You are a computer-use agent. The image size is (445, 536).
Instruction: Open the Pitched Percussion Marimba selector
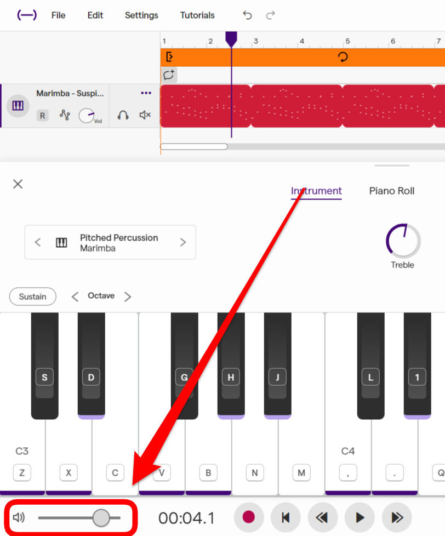tap(110, 242)
